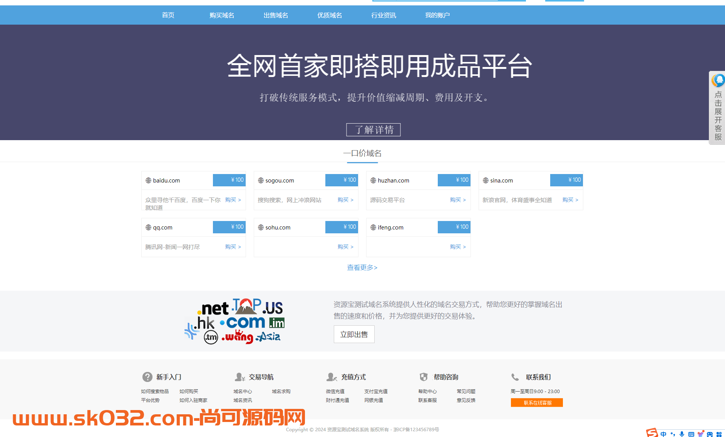The width and height of the screenshot is (725, 437).
Task: Click 购买 > link for sohu.com
Action: [x=345, y=247]
